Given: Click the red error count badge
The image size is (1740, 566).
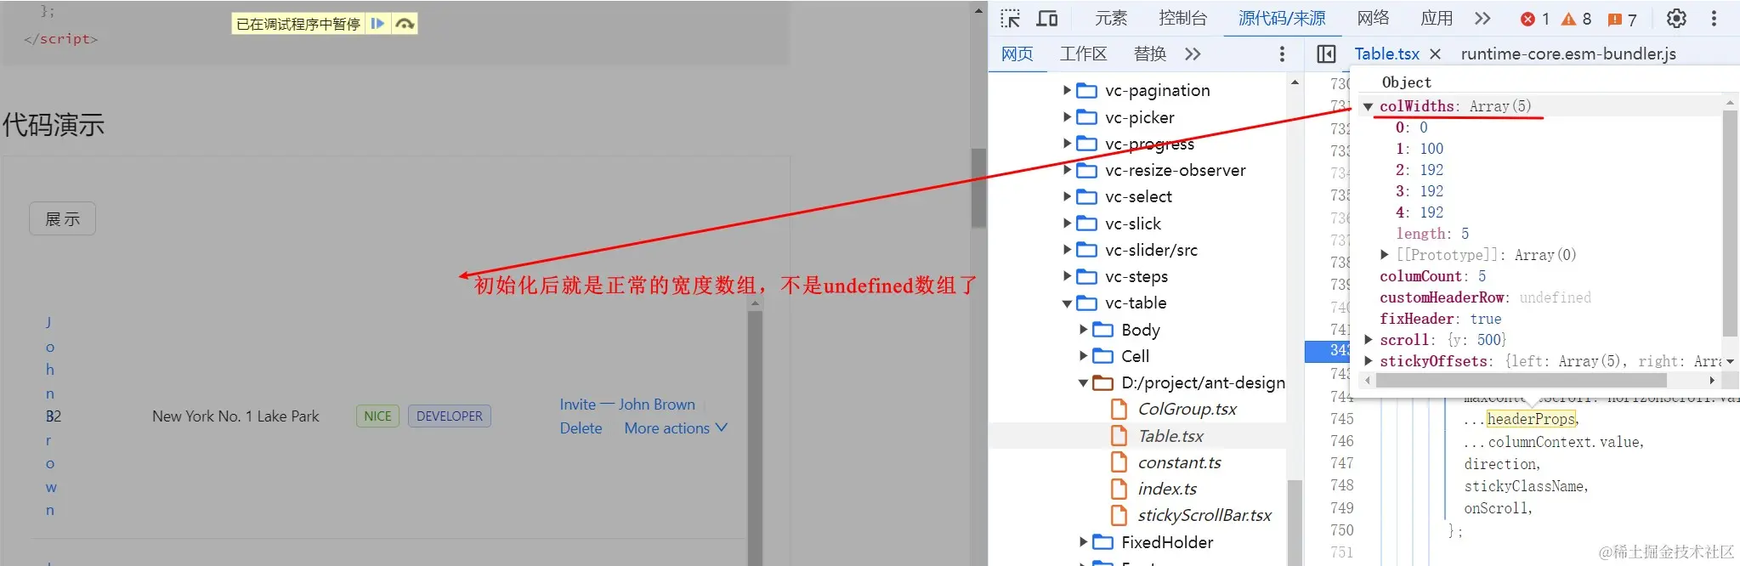Looking at the screenshot, I should (x=1535, y=19).
